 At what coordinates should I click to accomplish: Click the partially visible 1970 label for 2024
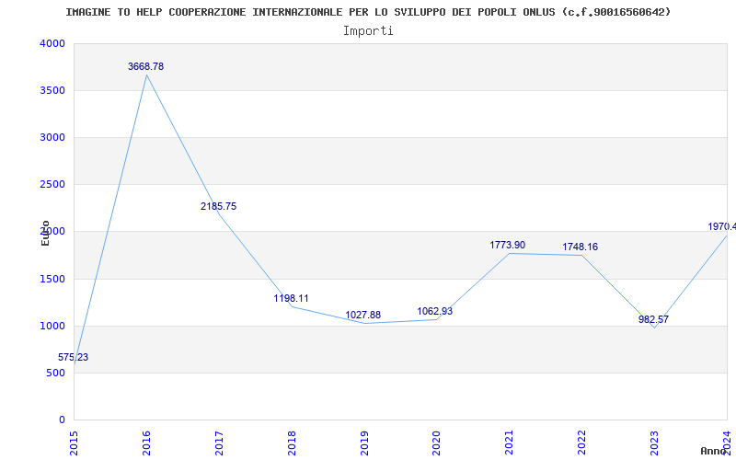click(x=722, y=226)
